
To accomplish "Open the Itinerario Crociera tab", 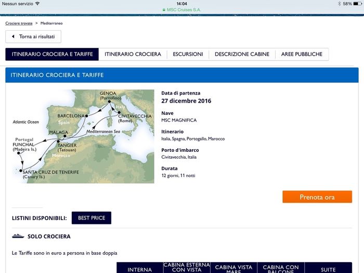I will 133,54.
